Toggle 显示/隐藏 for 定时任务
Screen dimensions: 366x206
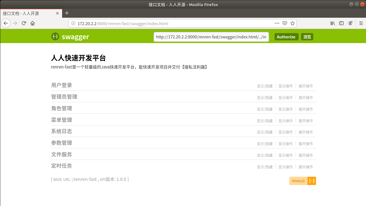click(x=265, y=167)
